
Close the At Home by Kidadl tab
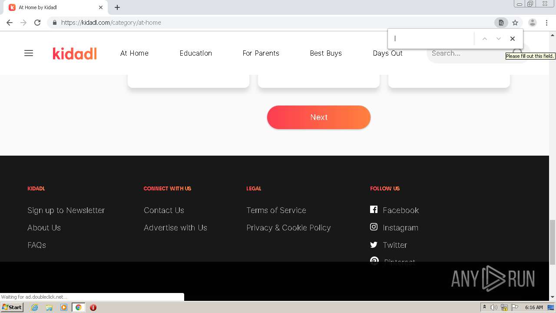tap(101, 7)
